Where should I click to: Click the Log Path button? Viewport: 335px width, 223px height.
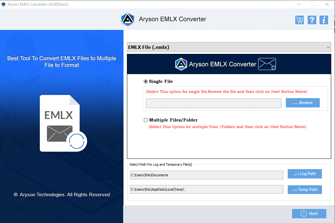tap(305, 174)
